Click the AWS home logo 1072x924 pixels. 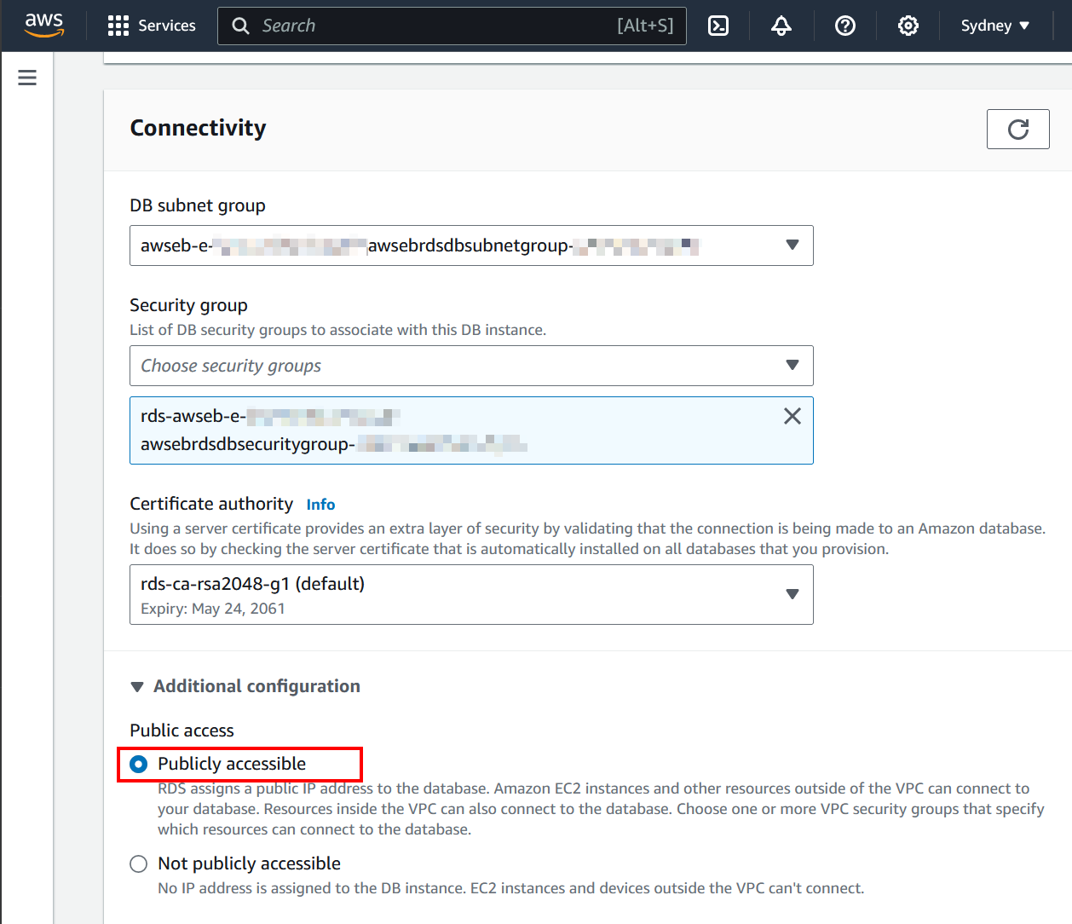point(43,25)
